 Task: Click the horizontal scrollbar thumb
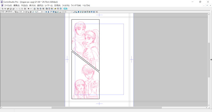click(107, 108)
